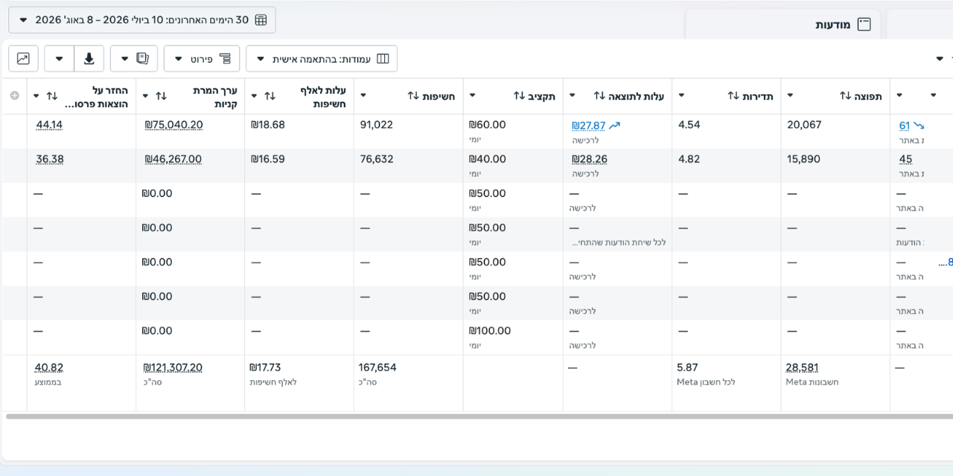
Task: Click the trend icon beside ₪27.87
Action: (614, 125)
